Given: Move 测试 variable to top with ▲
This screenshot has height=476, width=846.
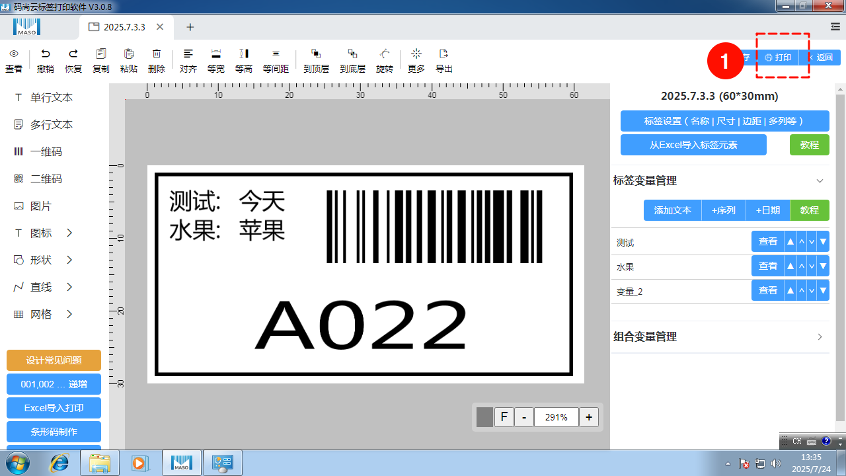Looking at the screenshot, I should [790, 242].
